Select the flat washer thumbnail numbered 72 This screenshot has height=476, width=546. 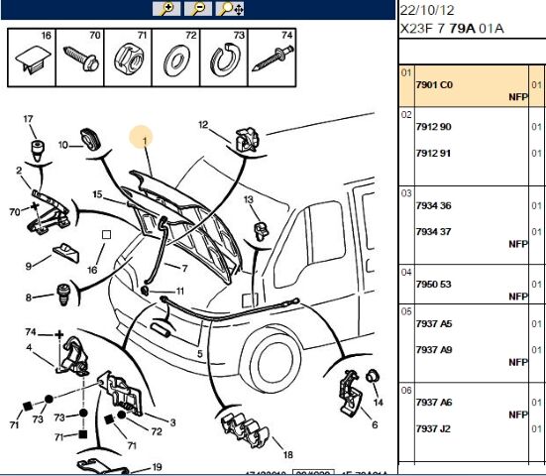click(x=175, y=58)
